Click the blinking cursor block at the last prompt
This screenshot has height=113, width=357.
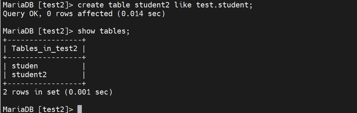80,109
